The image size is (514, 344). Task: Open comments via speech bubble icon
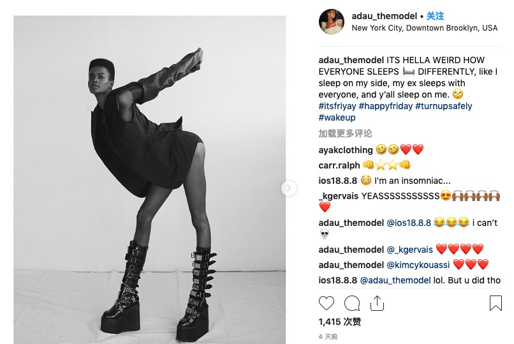tap(352, 303)
